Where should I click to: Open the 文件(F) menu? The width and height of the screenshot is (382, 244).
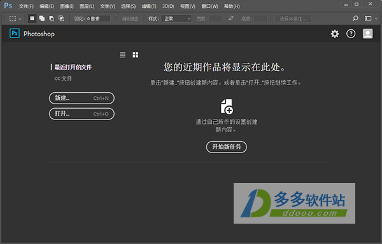point(26,6)
